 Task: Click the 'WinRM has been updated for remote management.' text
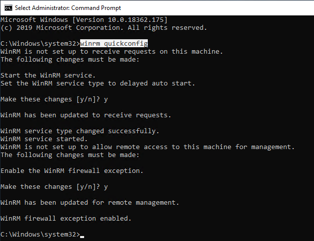point(90,203)
